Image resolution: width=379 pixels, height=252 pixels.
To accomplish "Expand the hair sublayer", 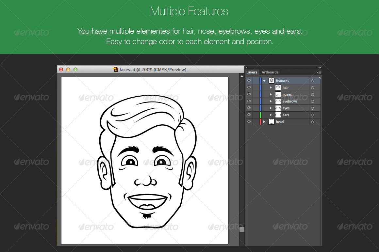I will point(271,87).
